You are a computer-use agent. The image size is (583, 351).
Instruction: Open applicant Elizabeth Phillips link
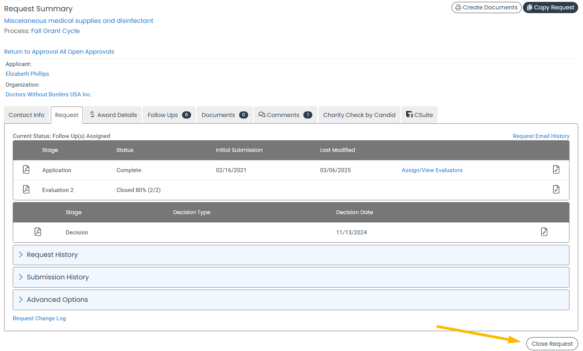pos(27,74)
